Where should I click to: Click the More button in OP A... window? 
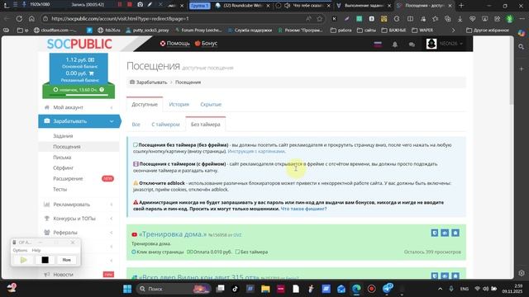[66, 261]
